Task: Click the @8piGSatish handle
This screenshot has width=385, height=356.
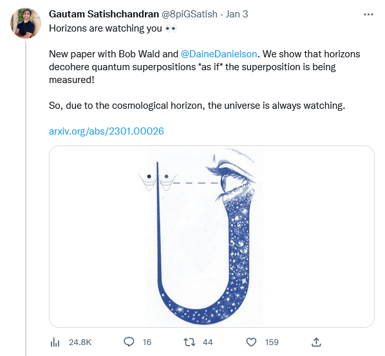Action: 189,14
